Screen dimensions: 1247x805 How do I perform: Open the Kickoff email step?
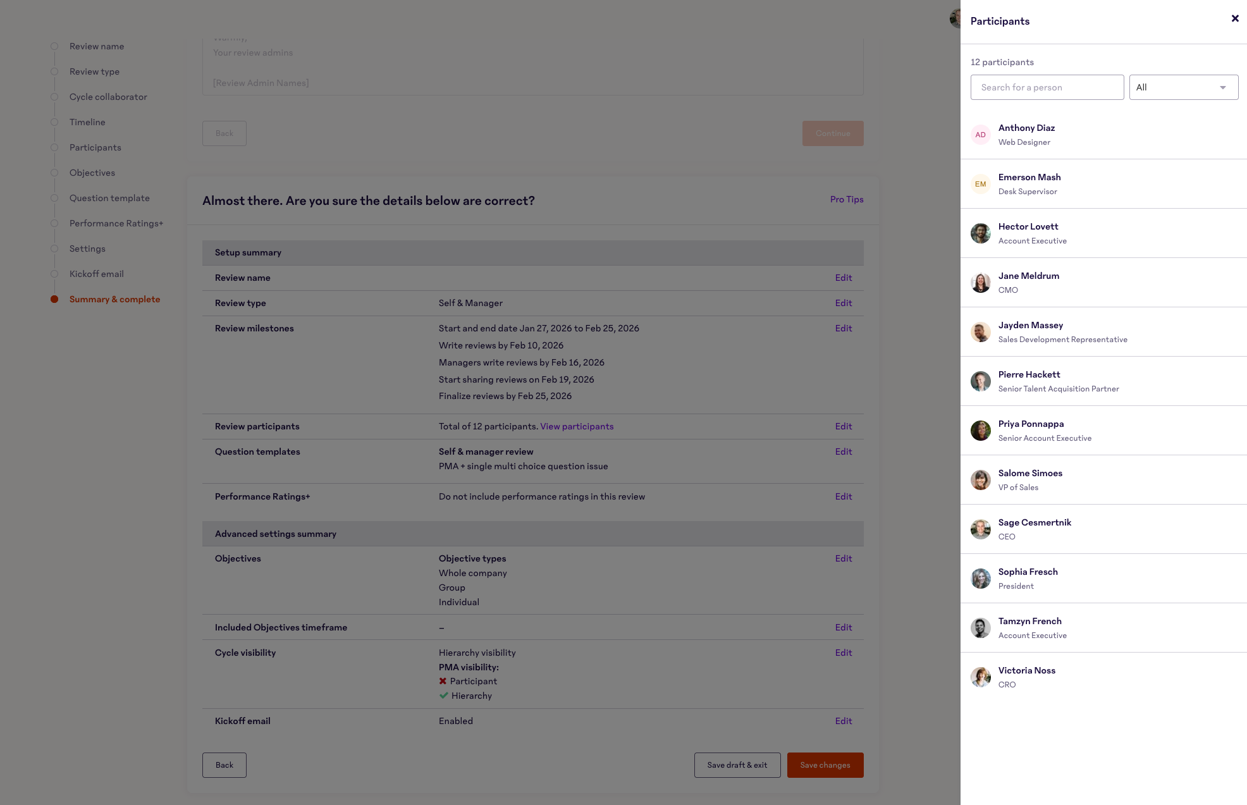pos(97,274)
